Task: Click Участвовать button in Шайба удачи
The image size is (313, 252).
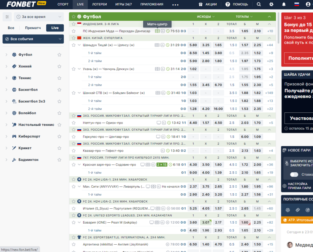Action: pyautogui.click(x=299, y=119)
